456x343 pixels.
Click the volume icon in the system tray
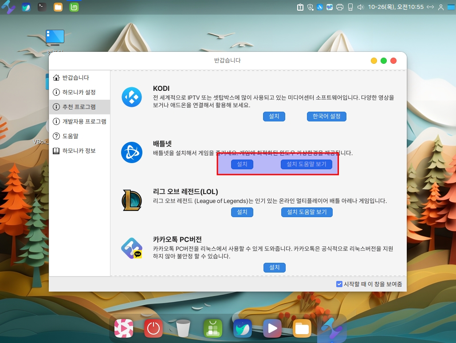[360, 7]
